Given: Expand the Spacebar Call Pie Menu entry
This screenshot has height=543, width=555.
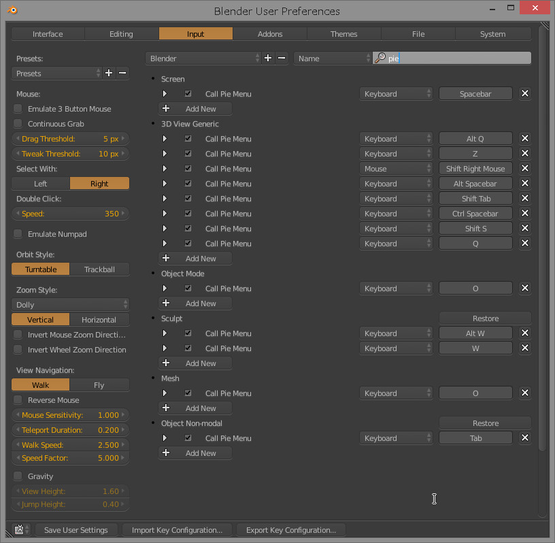Looking at the screenshot, I should [165, 93].
